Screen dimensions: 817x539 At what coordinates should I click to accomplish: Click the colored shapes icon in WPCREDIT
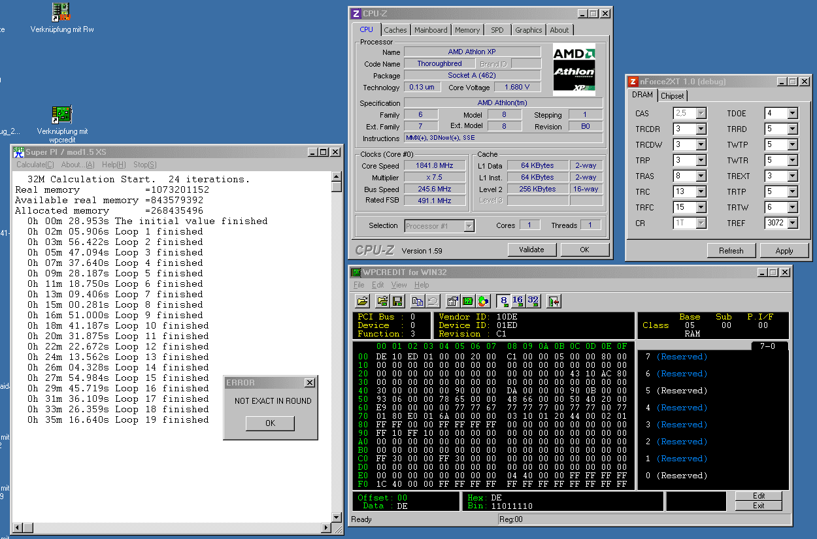coord(483,301)
